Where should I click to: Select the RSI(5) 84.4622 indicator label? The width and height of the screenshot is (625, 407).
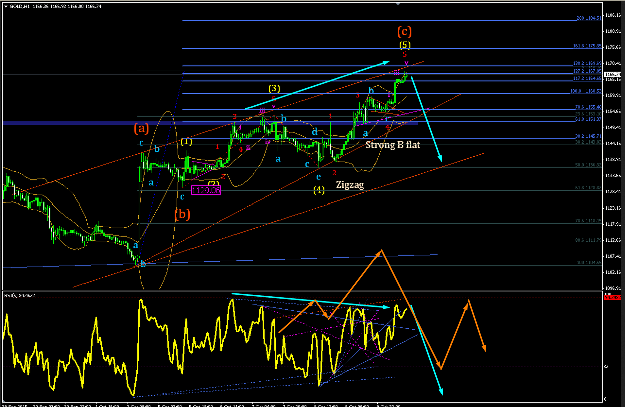pos(20,295)
